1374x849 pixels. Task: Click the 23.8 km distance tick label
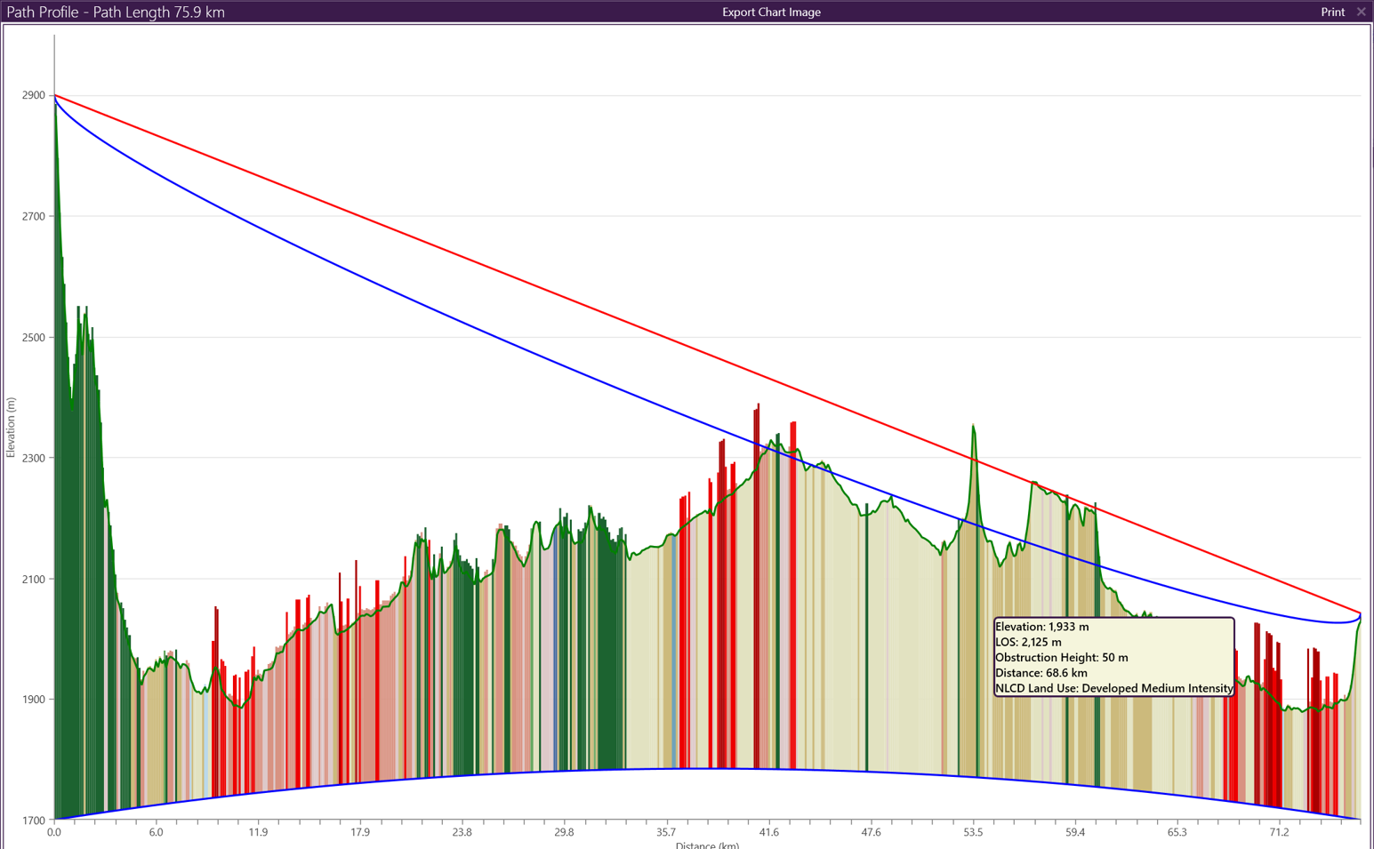coord(462,832)
